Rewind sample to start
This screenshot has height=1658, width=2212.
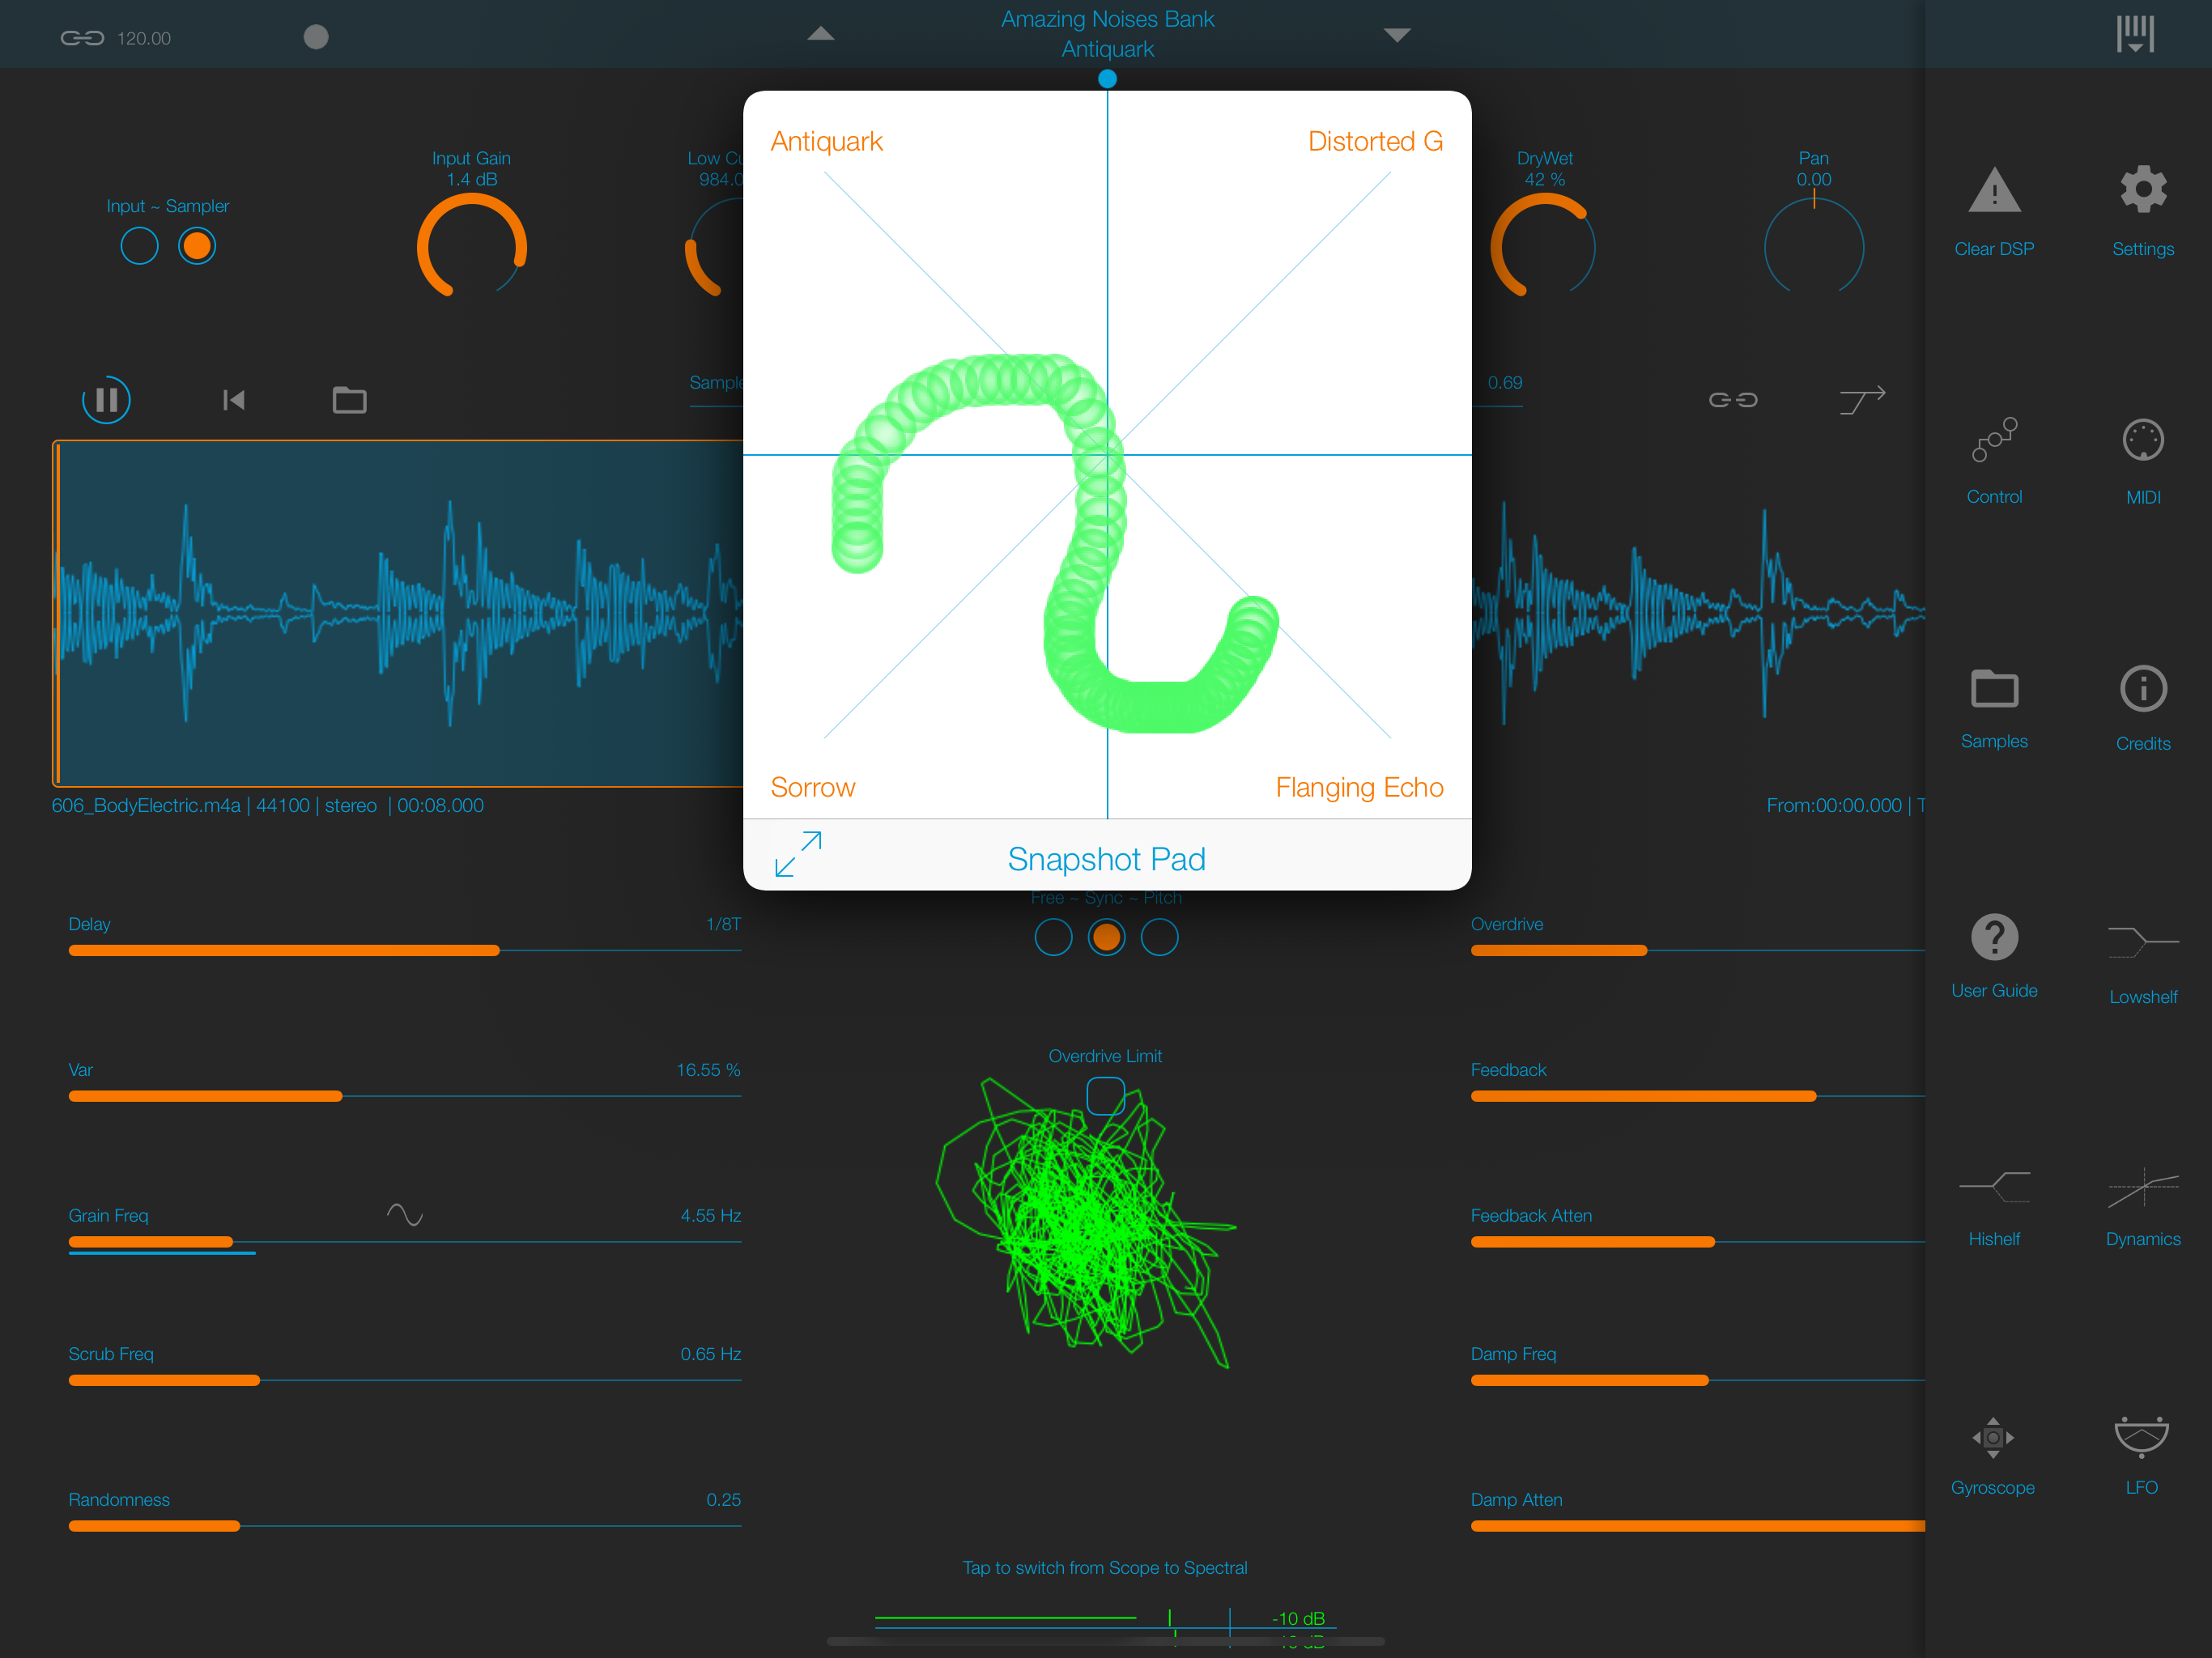233,400
